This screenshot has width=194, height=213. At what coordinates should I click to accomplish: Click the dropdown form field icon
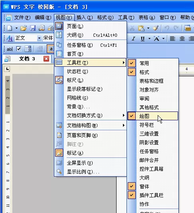click(28, 49)
